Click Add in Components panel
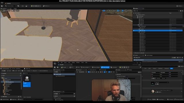 (56, 72)
